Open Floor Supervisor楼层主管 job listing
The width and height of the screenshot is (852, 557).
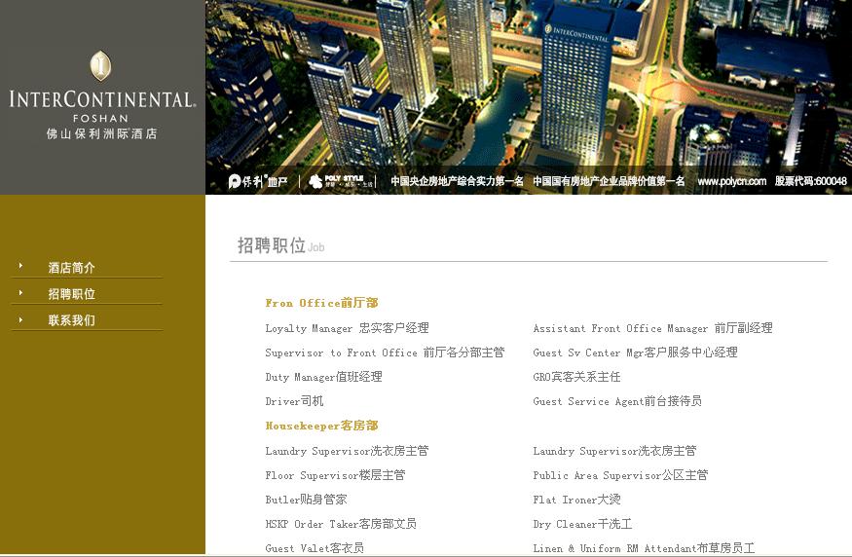coord(335,475)
